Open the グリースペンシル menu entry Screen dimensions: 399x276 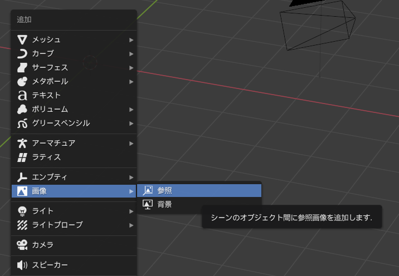tap(74, 124)
